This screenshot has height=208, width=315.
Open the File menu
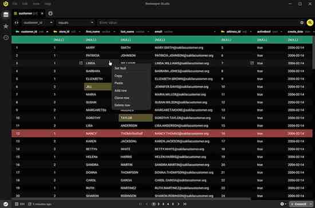[x=15, y=3]
